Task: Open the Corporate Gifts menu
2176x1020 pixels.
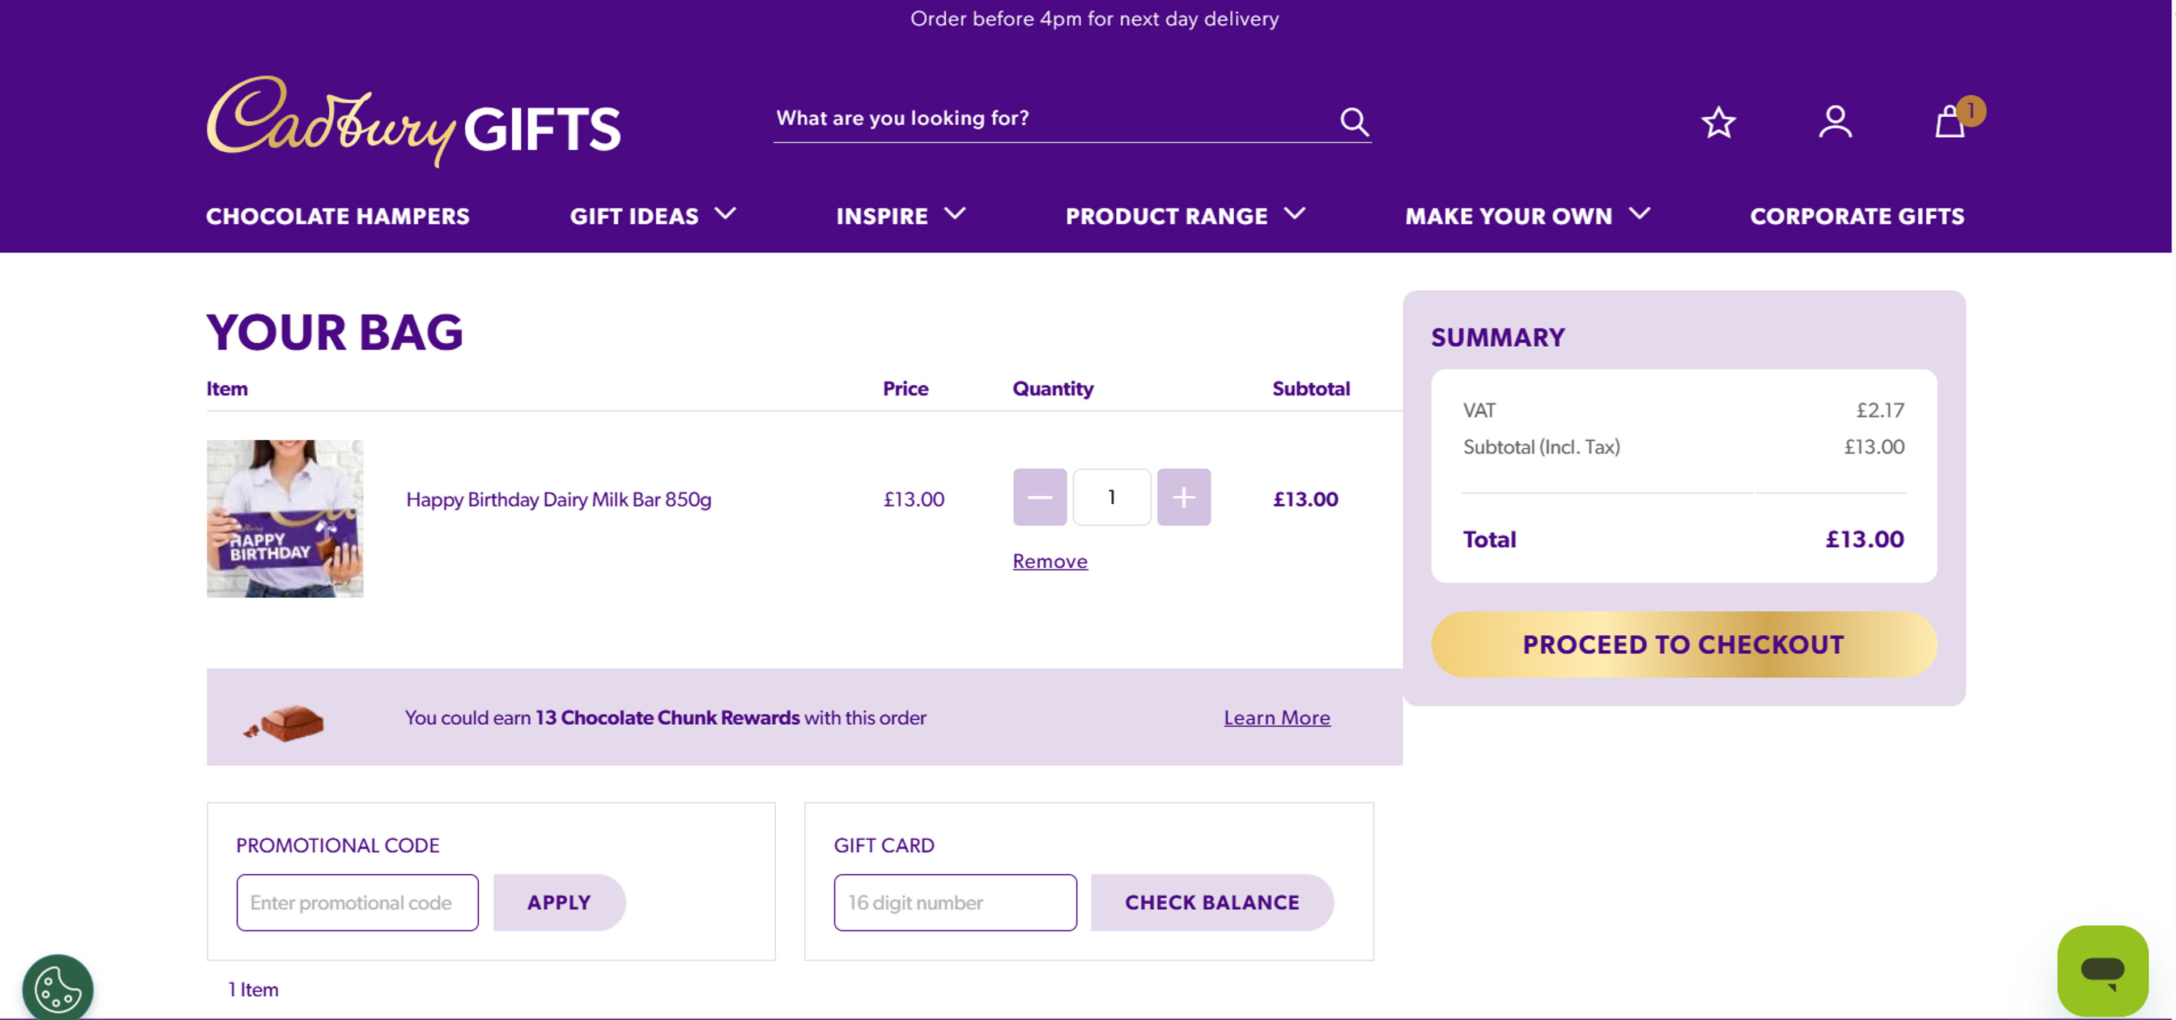Action: click(1858, 216)
